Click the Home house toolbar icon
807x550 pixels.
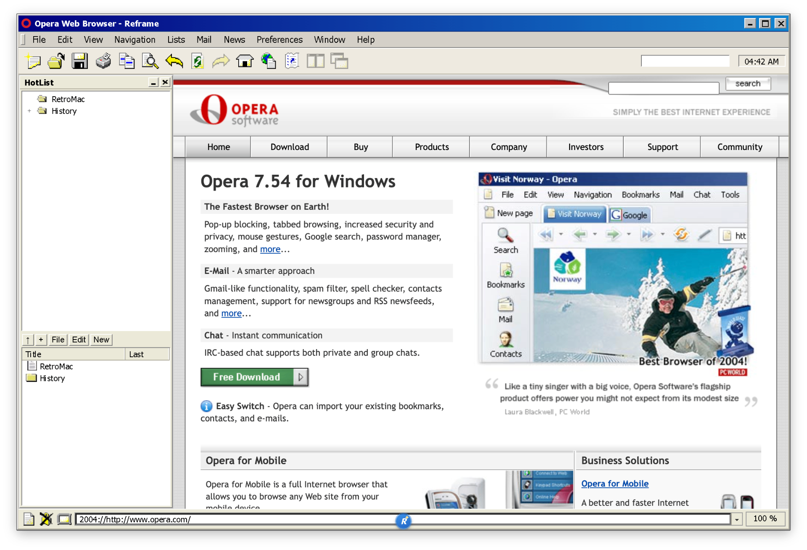pyautogui.click(x=245, y=61)
